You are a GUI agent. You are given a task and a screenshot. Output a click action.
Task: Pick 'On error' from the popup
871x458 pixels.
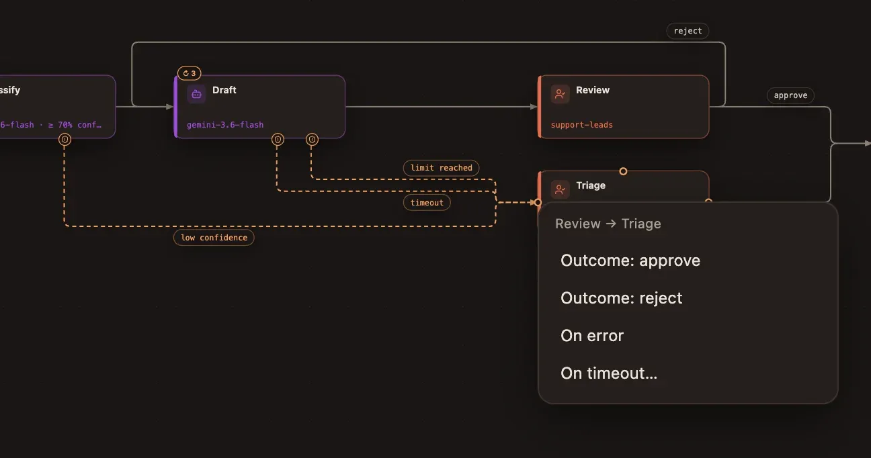(688, 336)
